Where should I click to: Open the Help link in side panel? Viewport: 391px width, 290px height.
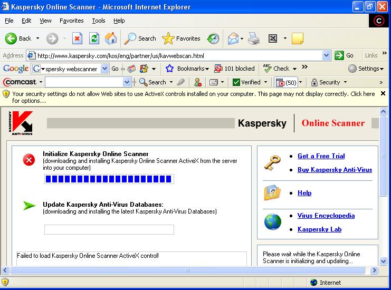click(x=304, y=193)
